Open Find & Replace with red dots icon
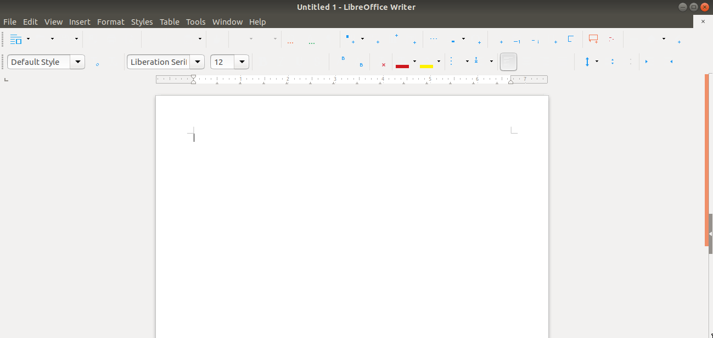This screenshot has width=713, height=338. click(290, 40)
